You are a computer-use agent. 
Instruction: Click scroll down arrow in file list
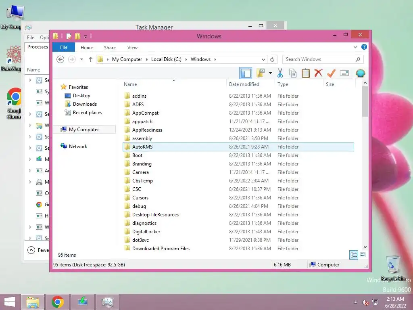[365, 247]
